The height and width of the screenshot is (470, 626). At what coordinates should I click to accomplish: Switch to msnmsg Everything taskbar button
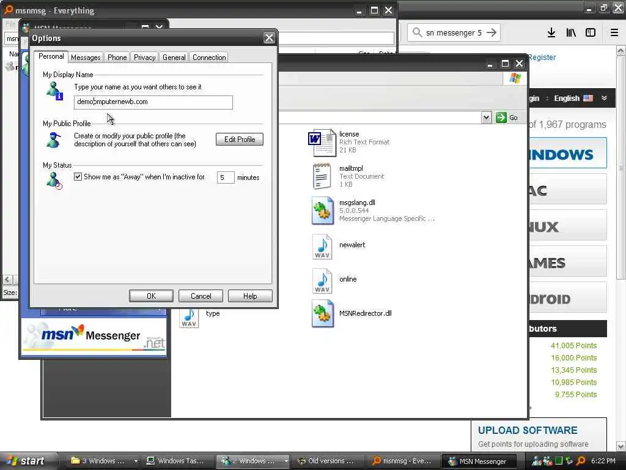click(403, 461)
